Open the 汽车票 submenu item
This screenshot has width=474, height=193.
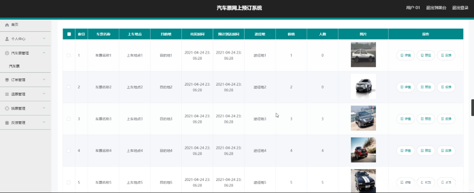[14, 66]
